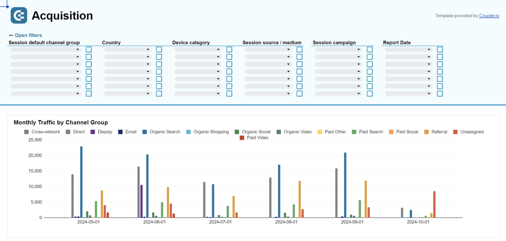Click the 25,000 y-axis label
Viewport: 506px width, 241px height.
(x=35, y=140)
